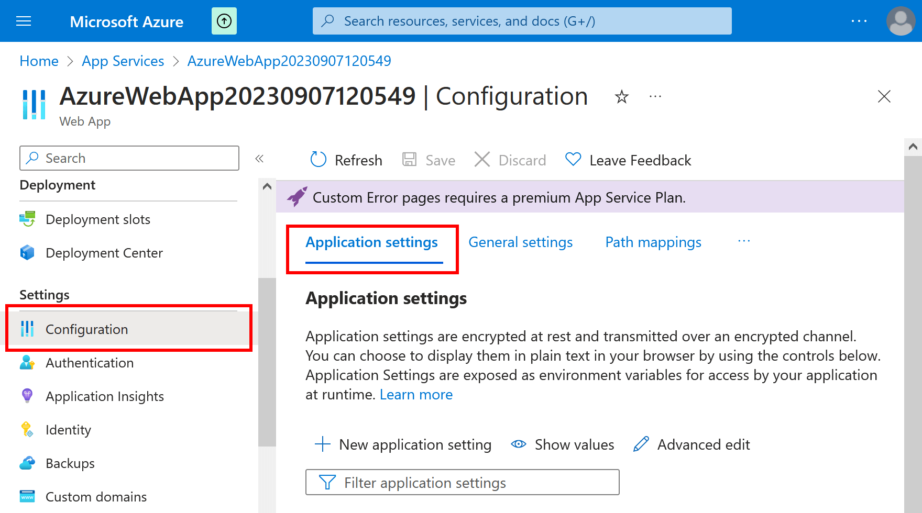Screen dimensions: 922x513
Task: Click the Authentication person icon
Action: coord(27,362)
